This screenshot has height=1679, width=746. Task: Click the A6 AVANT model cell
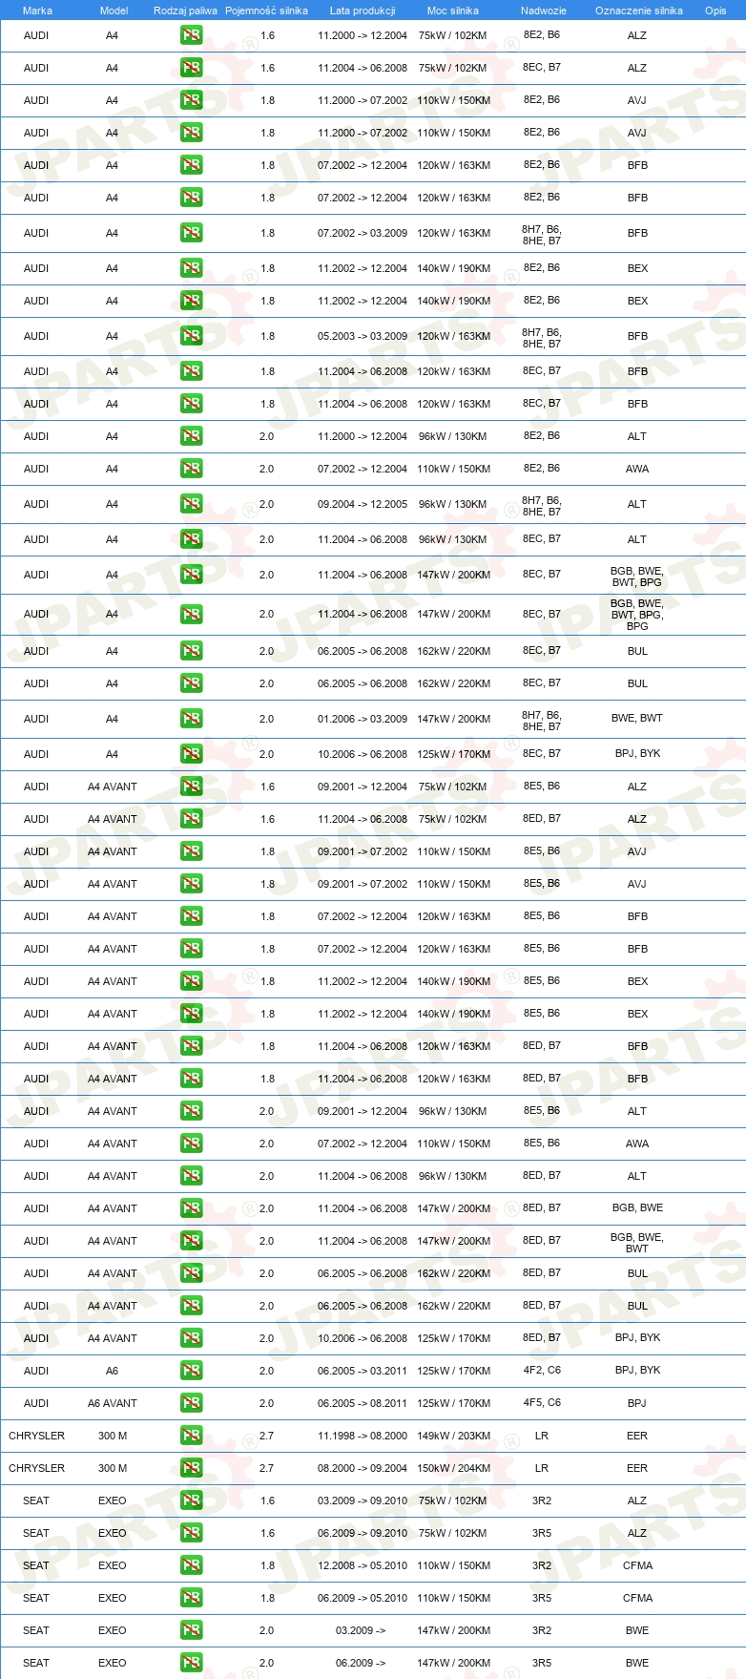(113, 1403)
